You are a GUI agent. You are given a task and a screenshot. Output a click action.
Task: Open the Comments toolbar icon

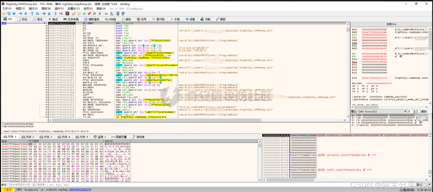click(x=79, y=13)
